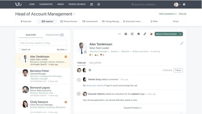Schedule event with candidate calendar icon
202x114 pixels.
[x=132, y=34]
